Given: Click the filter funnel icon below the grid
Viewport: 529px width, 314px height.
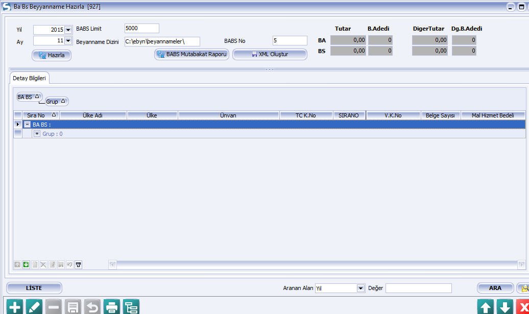Looking at the screenshot, I should [x=78, y=264].
